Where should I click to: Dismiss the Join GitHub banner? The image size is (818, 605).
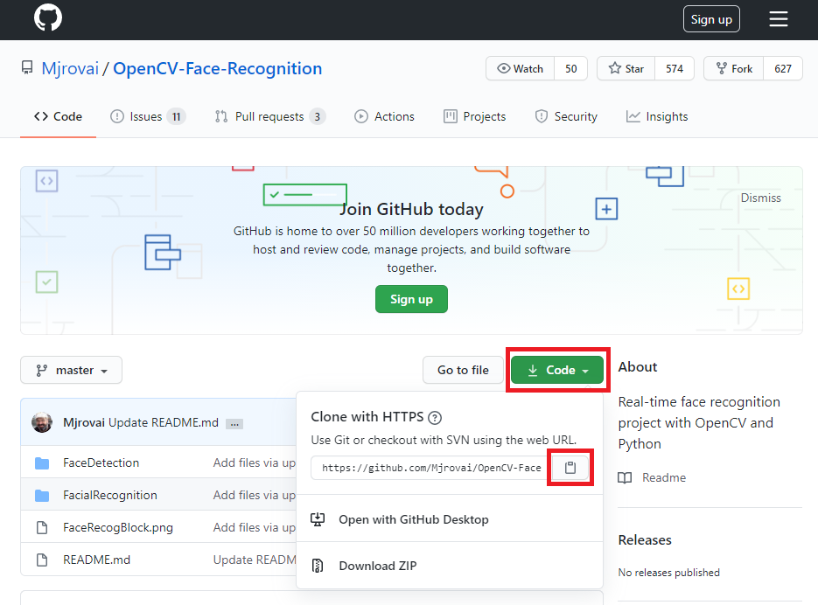pyautogui.click(x=760, y=198)
